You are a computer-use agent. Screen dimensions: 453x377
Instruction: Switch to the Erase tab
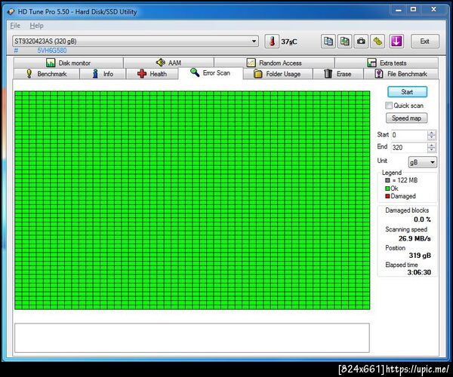click(x=337, y=74)
